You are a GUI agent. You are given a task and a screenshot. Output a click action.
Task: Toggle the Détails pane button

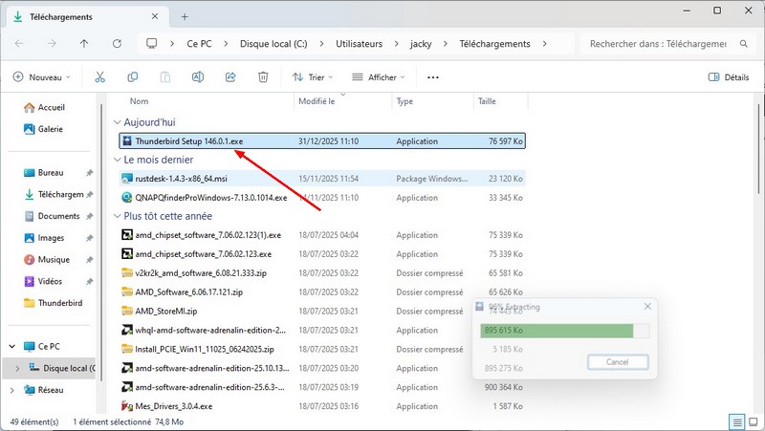click(728, 77)
